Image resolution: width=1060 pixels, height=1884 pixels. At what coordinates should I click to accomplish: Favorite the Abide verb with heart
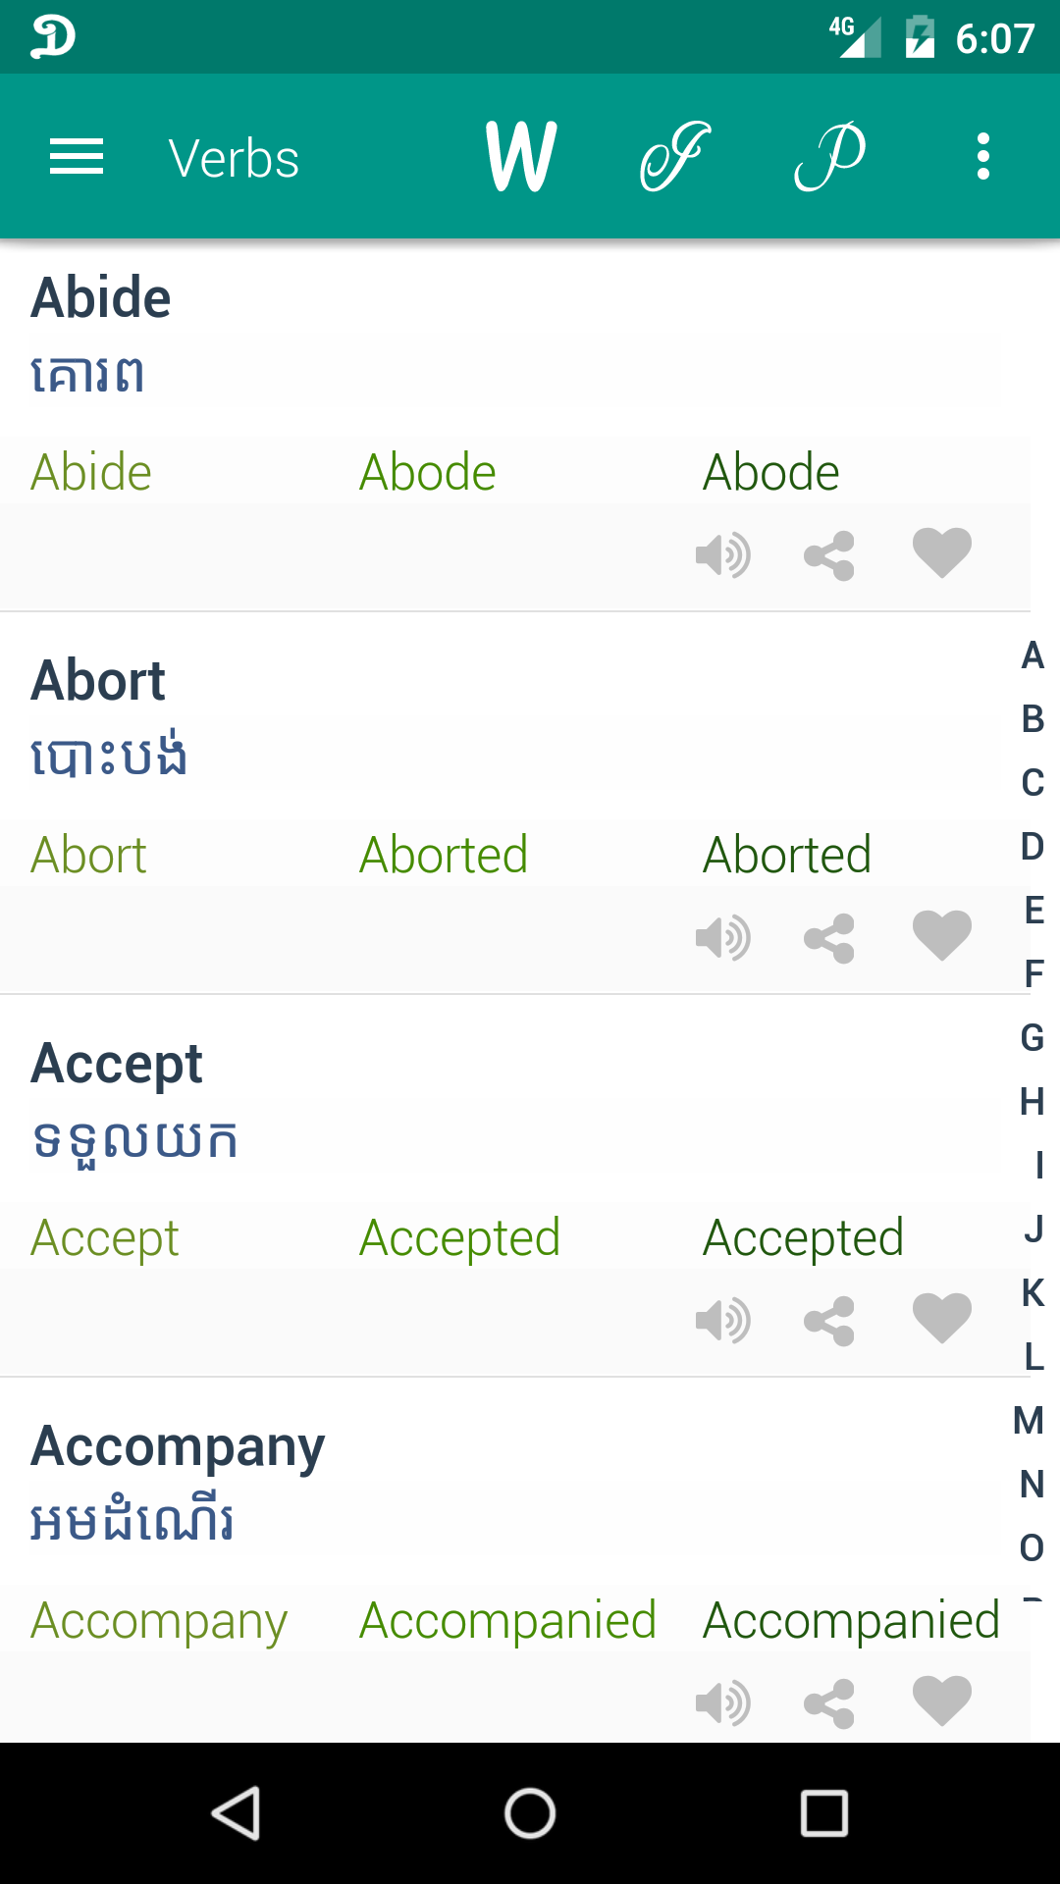click(942, 552)
